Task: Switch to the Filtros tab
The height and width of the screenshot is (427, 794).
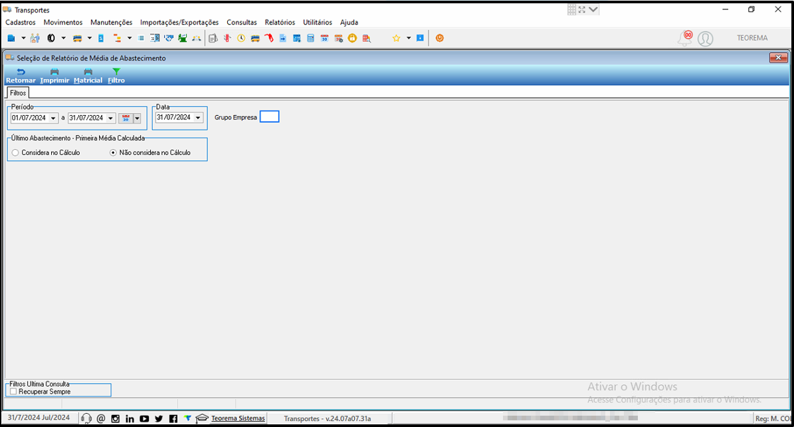Action: (18, 93)
